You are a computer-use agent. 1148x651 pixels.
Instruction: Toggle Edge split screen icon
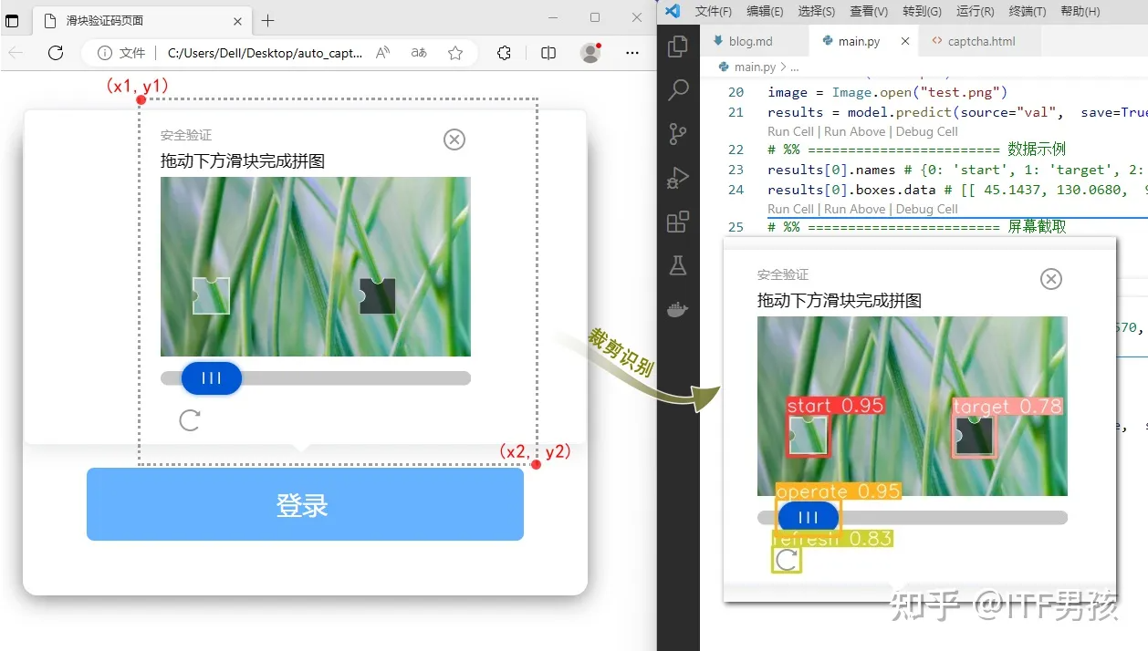coord(548,53)
